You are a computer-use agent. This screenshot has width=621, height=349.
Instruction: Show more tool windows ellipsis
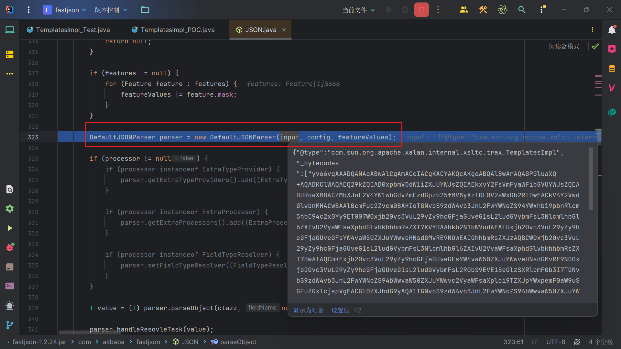10,74
